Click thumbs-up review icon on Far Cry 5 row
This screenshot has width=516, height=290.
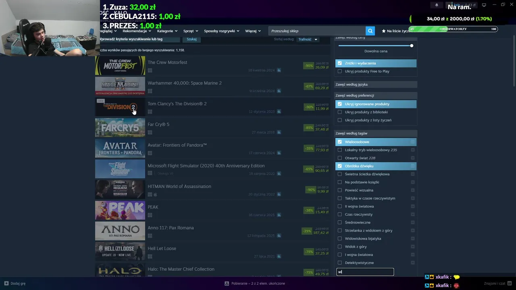279,132
